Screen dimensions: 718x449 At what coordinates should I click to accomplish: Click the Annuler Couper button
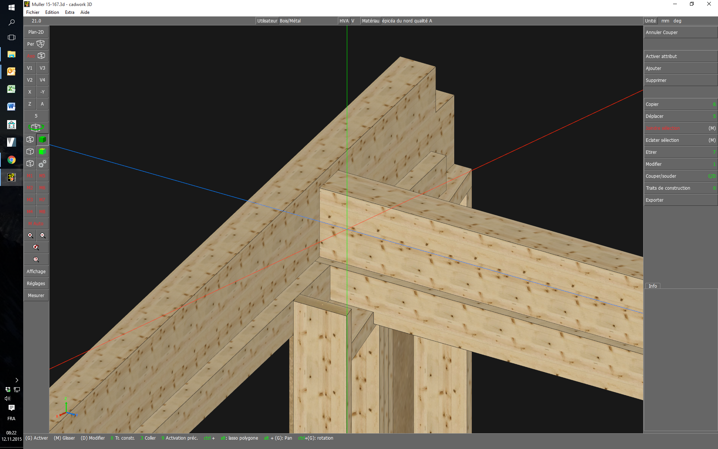(680, 33)
